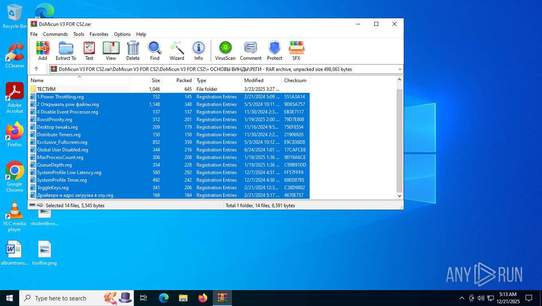Screen dimensions: 542x306
Task: Open albumtrans Word document on desktop
Action: coord(15,253)
